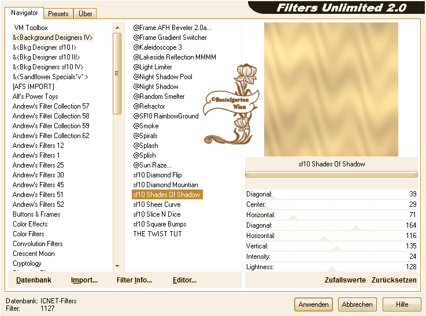Adjust the Center slider
Image resolution: width=426 pixels, height=316 pixels.
[331, 205]
